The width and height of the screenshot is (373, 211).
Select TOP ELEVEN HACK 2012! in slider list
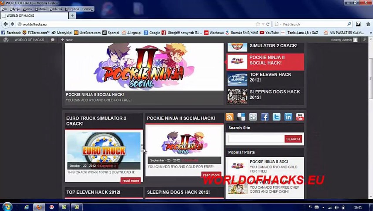tap(265, 79)
